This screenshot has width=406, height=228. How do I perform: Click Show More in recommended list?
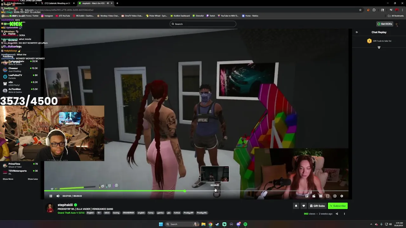(8, 179)
